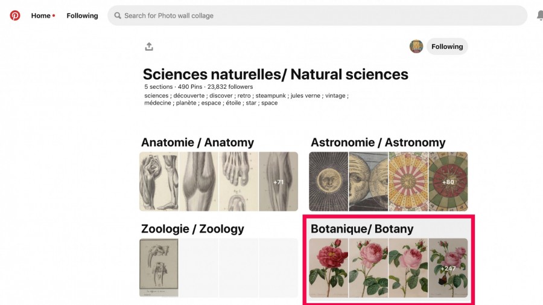
Task: Click the share/upload board icon
Action: (x=149, y=47)
